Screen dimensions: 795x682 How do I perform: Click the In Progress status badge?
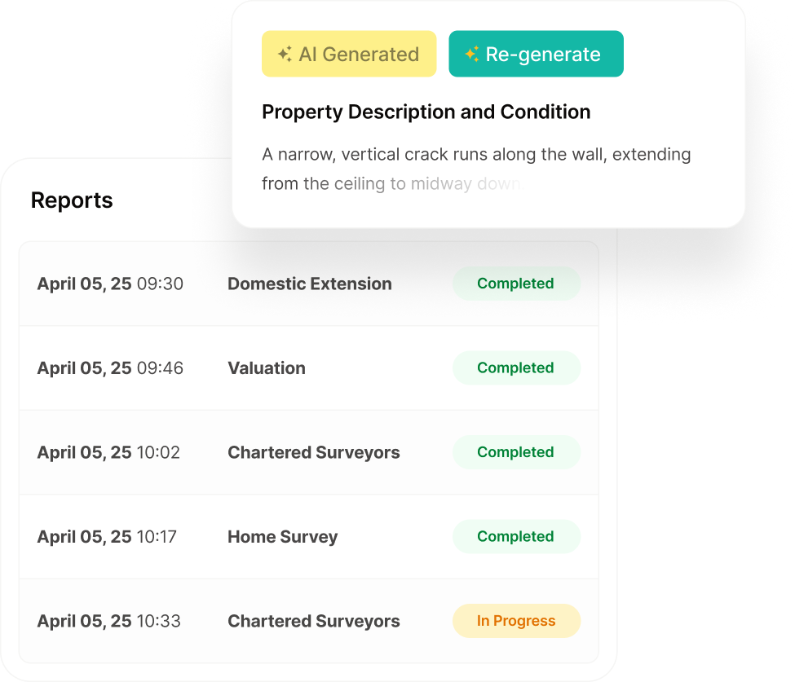point(516,621)
